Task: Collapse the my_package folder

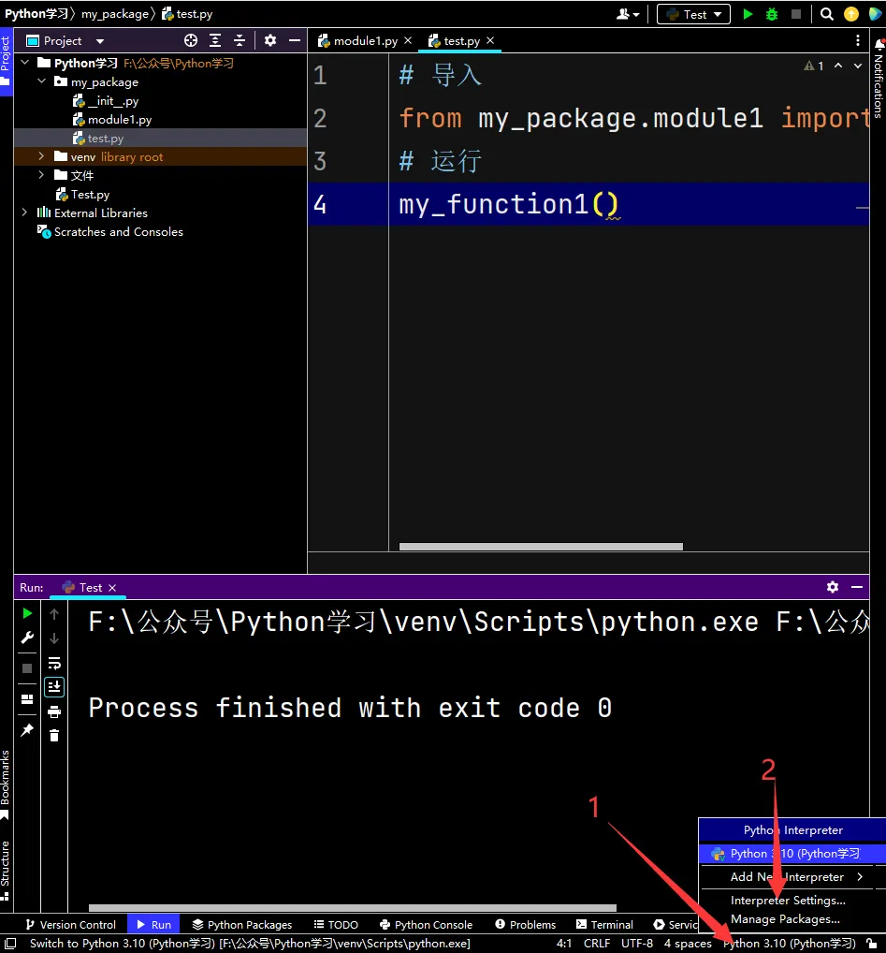Action: (x=41, y=81)
